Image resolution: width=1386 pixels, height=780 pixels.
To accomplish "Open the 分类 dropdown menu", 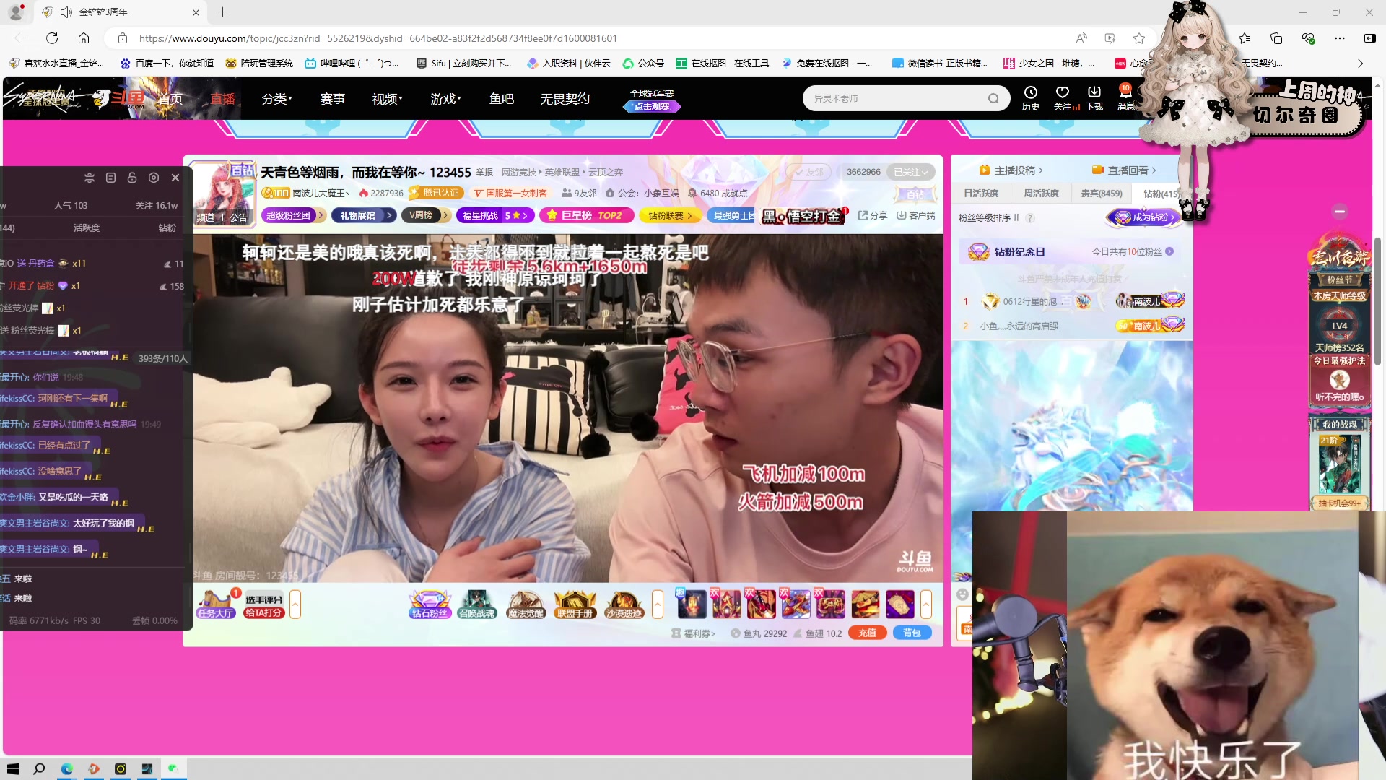I will coord(276,99).
